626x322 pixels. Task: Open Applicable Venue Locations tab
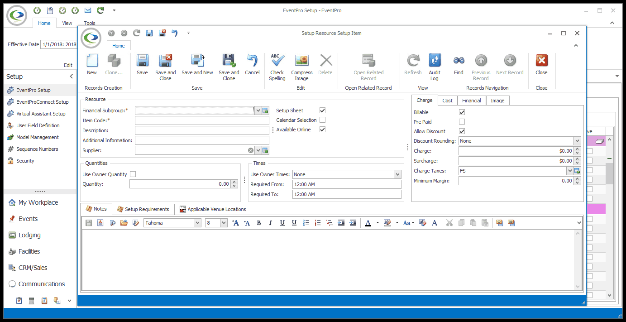tap(213, 209)
